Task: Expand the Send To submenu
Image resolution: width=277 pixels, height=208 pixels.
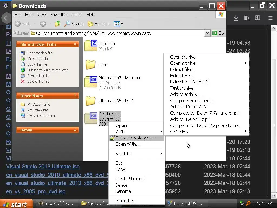Action: point(137,154)
